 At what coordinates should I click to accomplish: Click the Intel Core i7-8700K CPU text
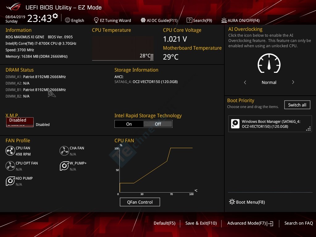(x=41, y=43)
